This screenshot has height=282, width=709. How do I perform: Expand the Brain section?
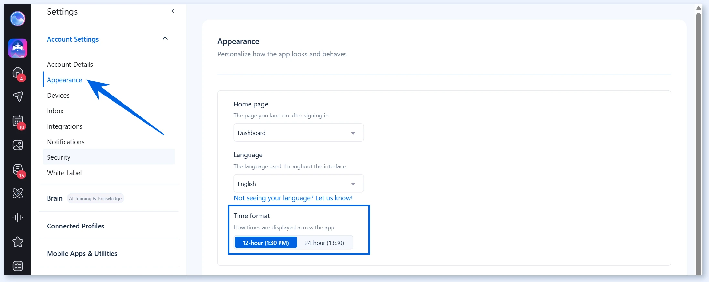(55, 198)
